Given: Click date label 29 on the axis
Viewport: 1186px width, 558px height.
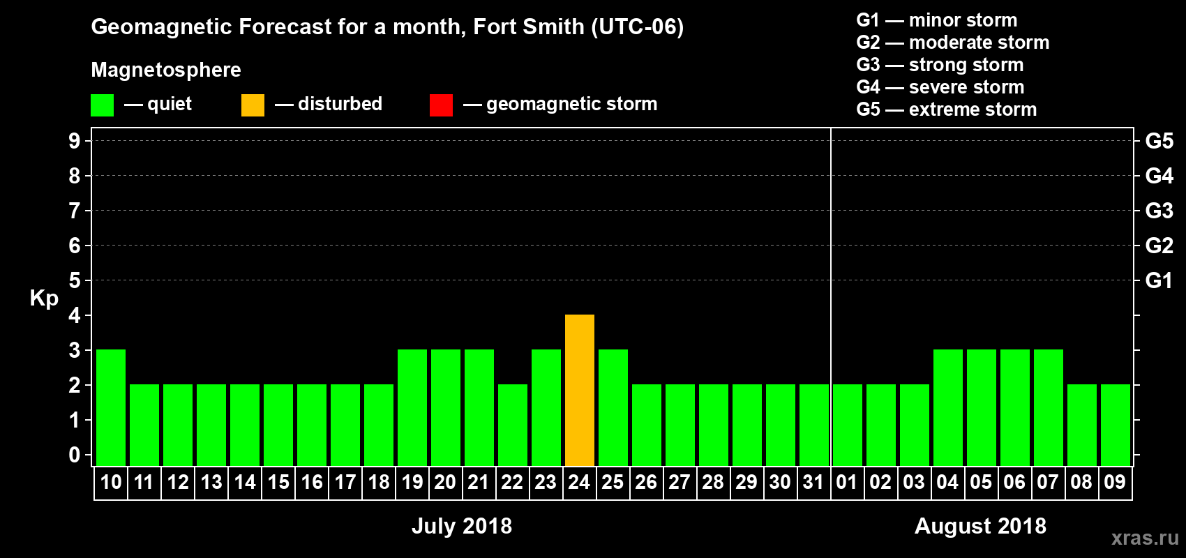Looking at the screenshot, I should (746, 483).
